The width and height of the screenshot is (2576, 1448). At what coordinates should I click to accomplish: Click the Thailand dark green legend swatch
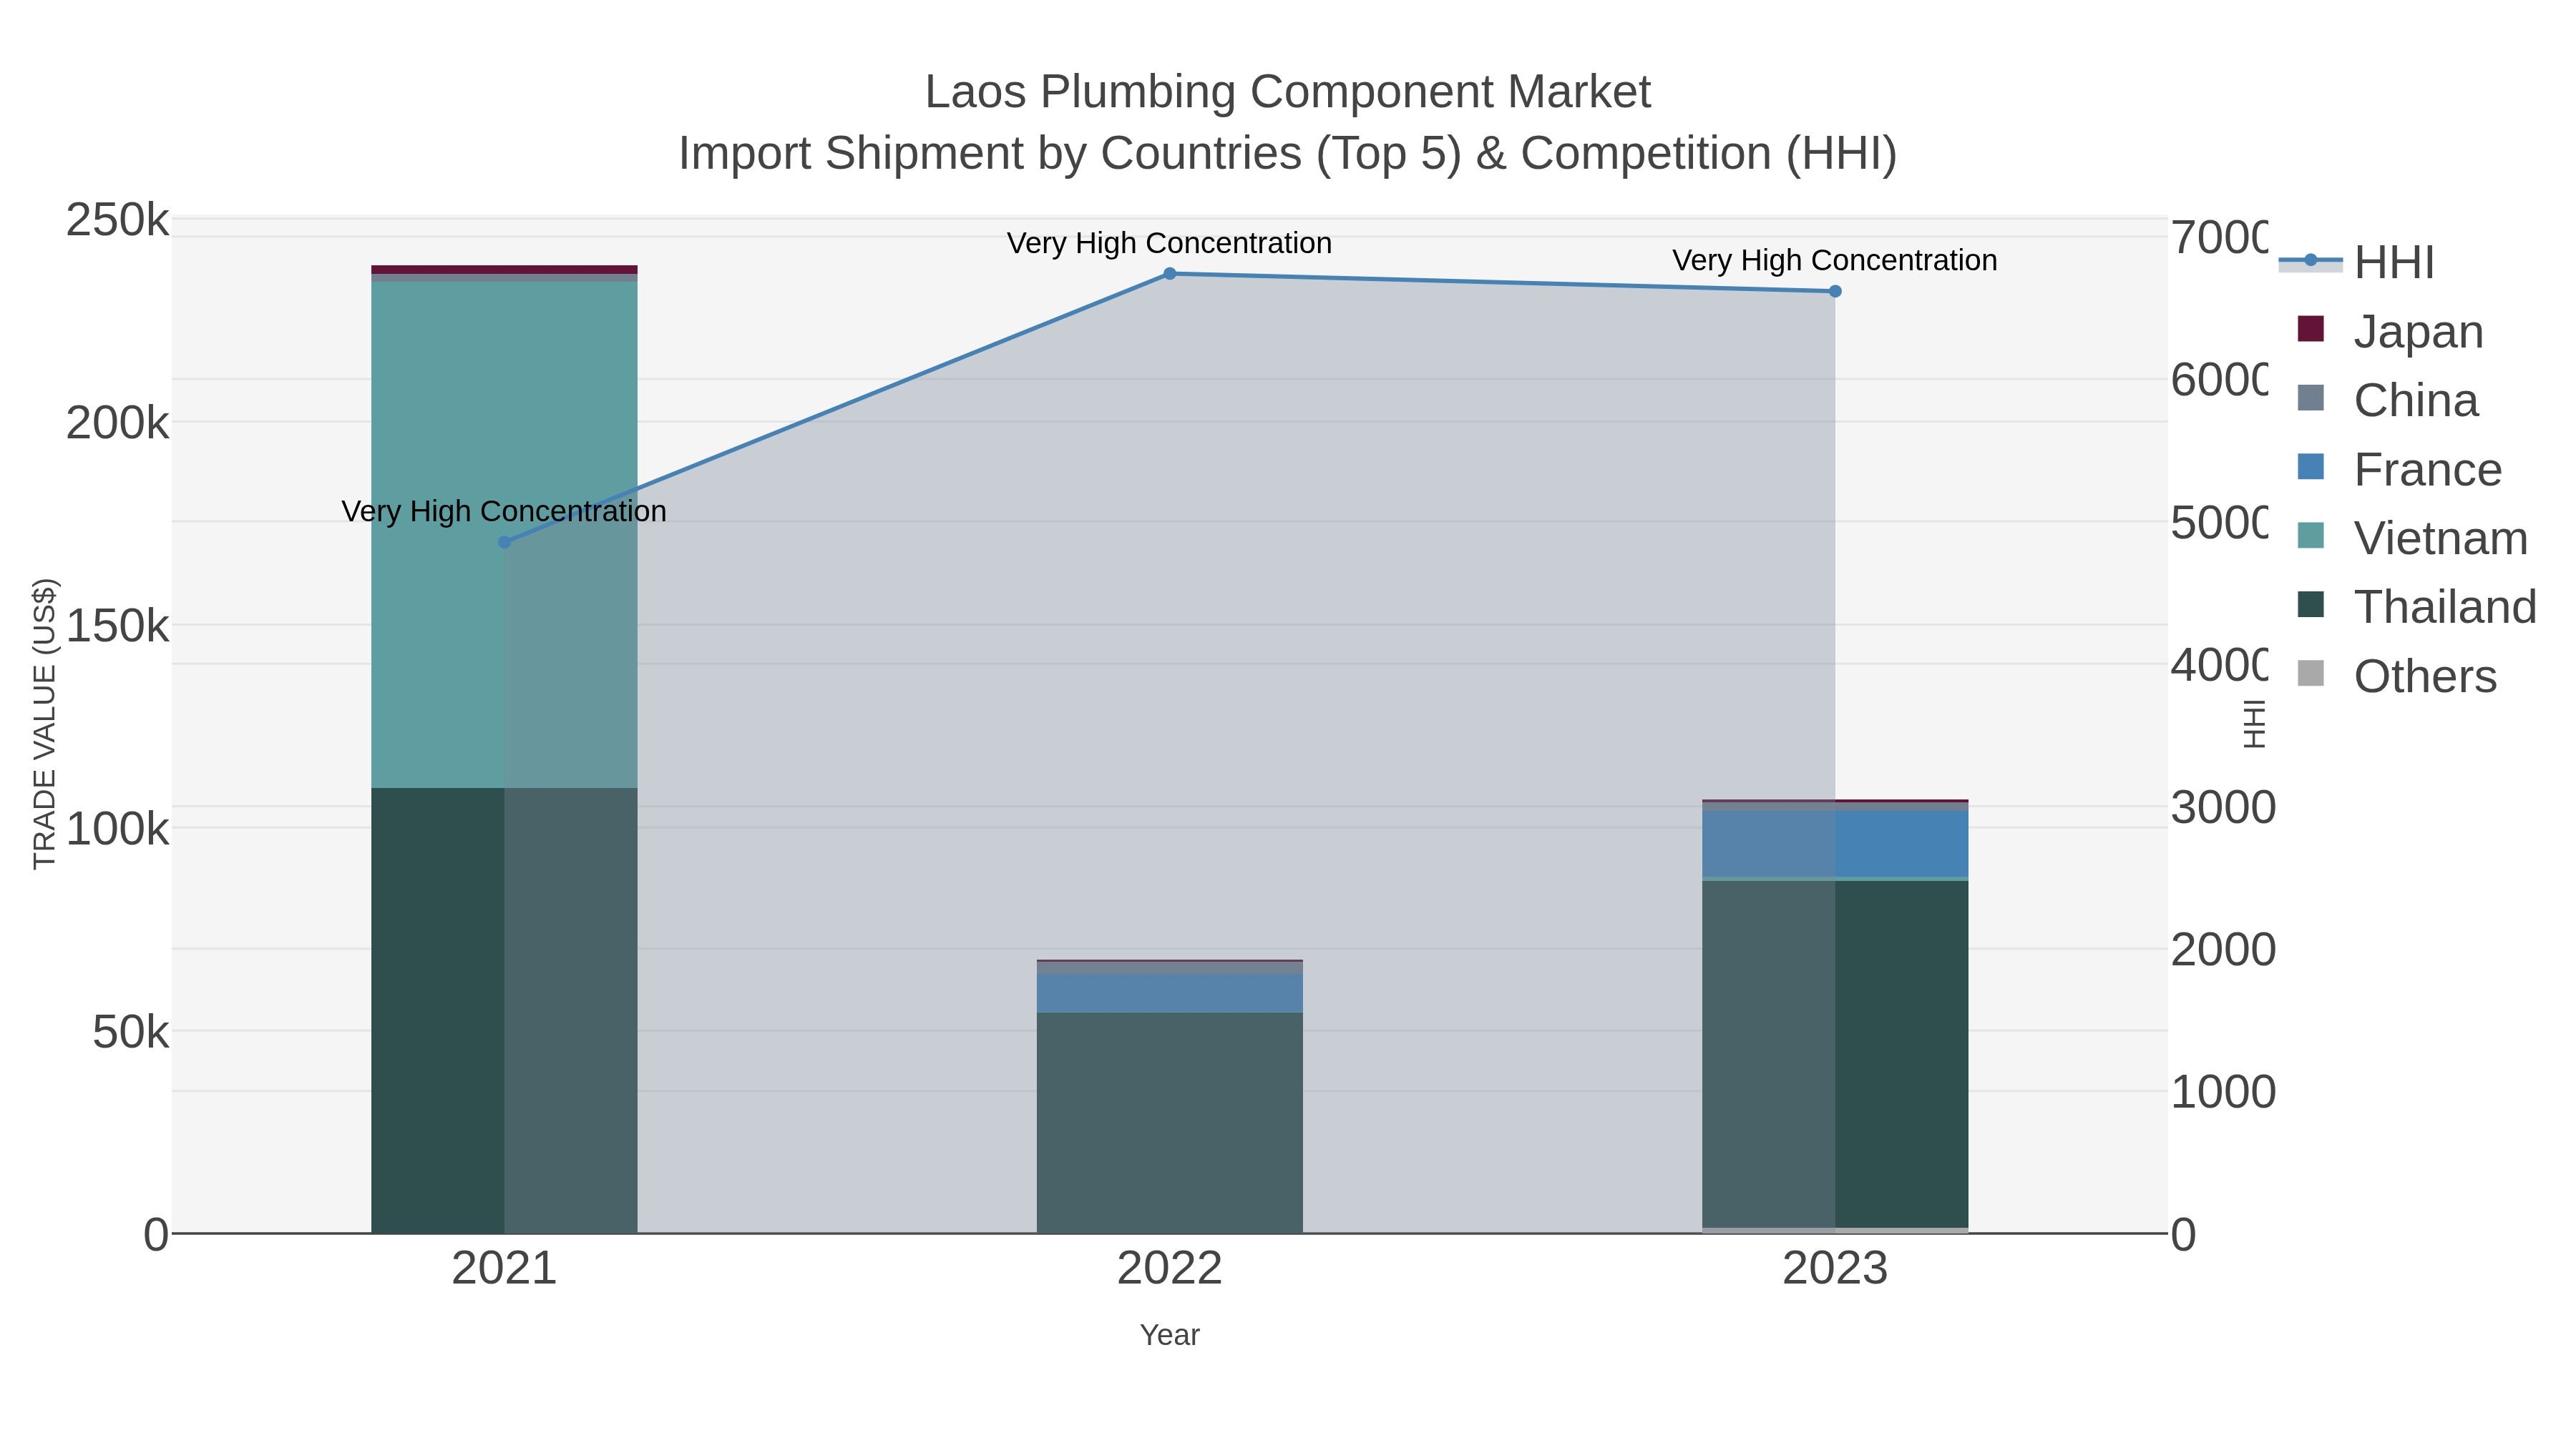tap(2311, 604)
